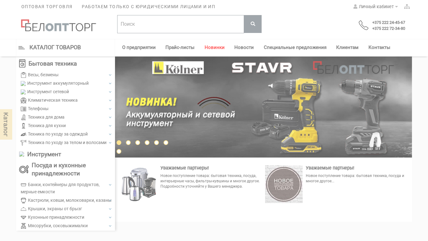Select the third banner slide dot
The height and width of the screenshot is (241, 428).
(x=138, y=143)
